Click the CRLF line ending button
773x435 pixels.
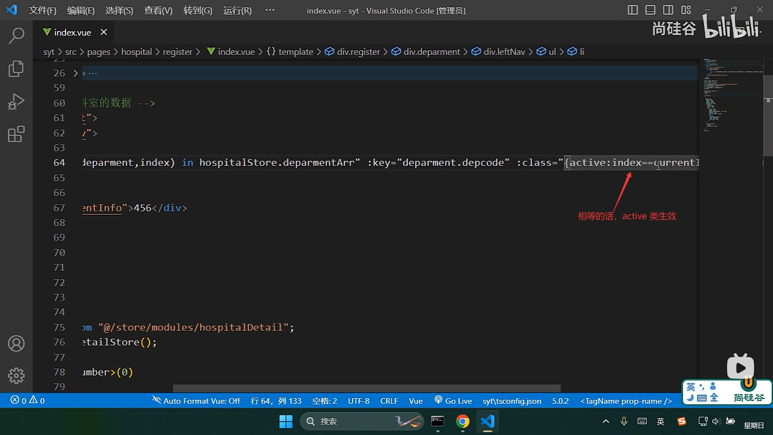(x=389, y=401)
